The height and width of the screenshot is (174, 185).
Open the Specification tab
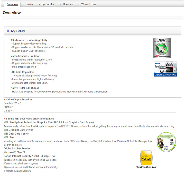[48, 4]
